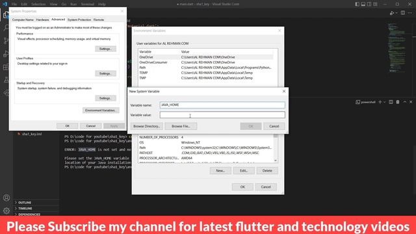Expand the OUTLINE section
The width and height of the screenshot is (416, 234).
coord(25,202)
